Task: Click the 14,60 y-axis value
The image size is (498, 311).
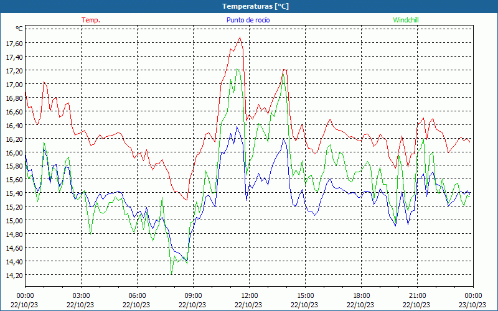Action: (14, 248)
